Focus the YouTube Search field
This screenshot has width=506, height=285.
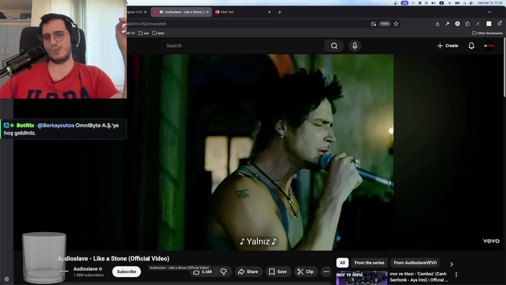click(243, 46)
